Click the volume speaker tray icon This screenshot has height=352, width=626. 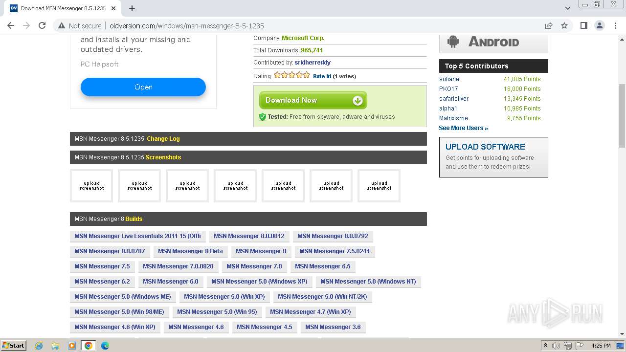(556, 346)
